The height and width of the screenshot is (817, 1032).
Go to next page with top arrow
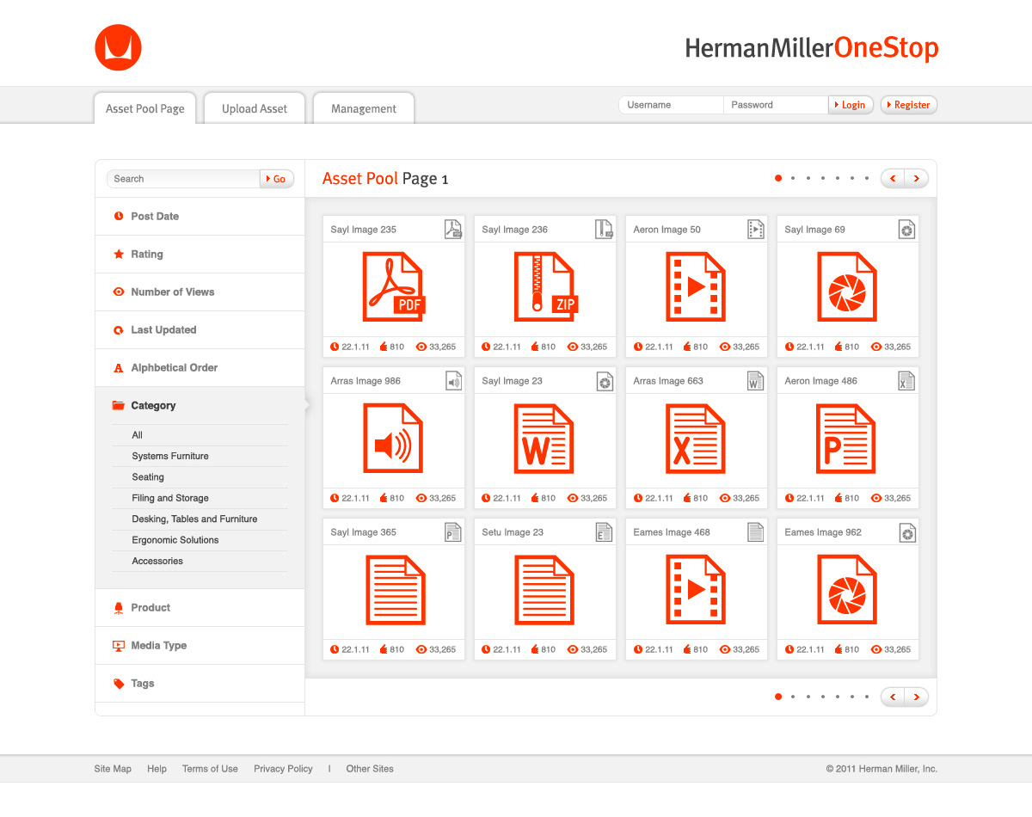(916, 178)
